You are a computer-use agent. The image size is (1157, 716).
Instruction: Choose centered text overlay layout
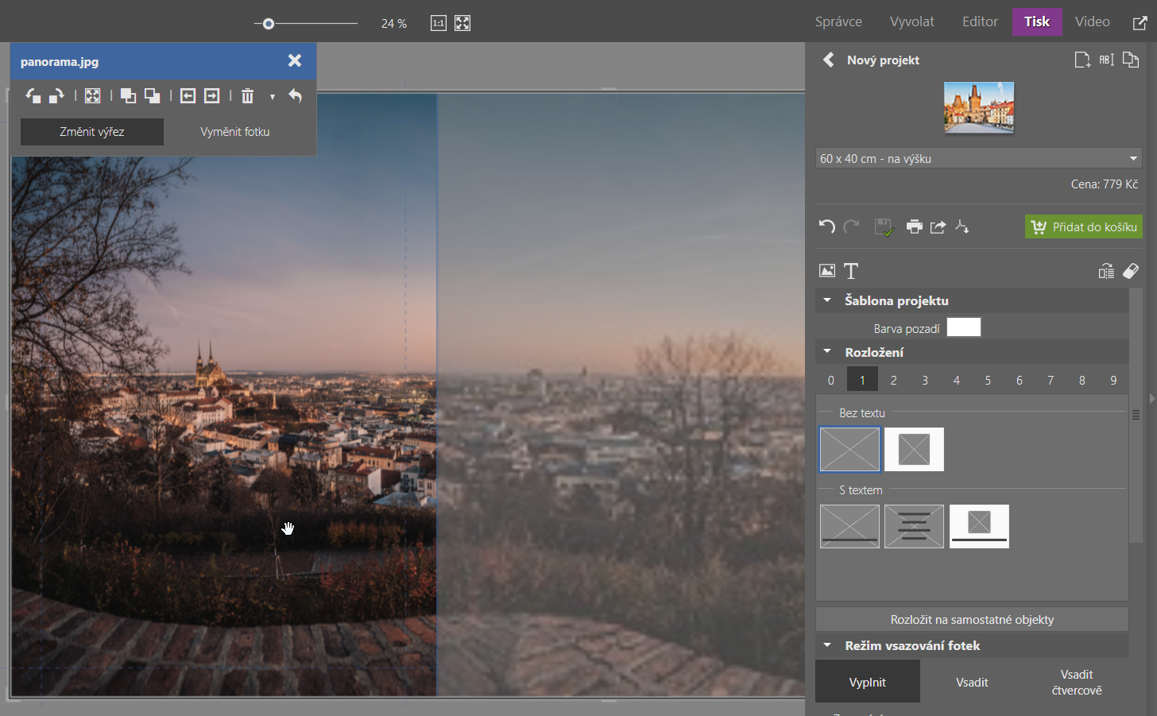(x=914, y=526)
